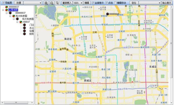The width and height of the screenshot is (175, 105).
Task: Select the arrow pointer tool
Action: [57, 3]
